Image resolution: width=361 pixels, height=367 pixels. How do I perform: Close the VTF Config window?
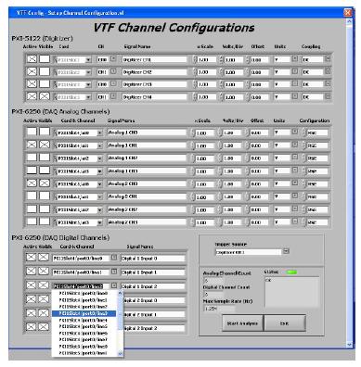point(348,13)
